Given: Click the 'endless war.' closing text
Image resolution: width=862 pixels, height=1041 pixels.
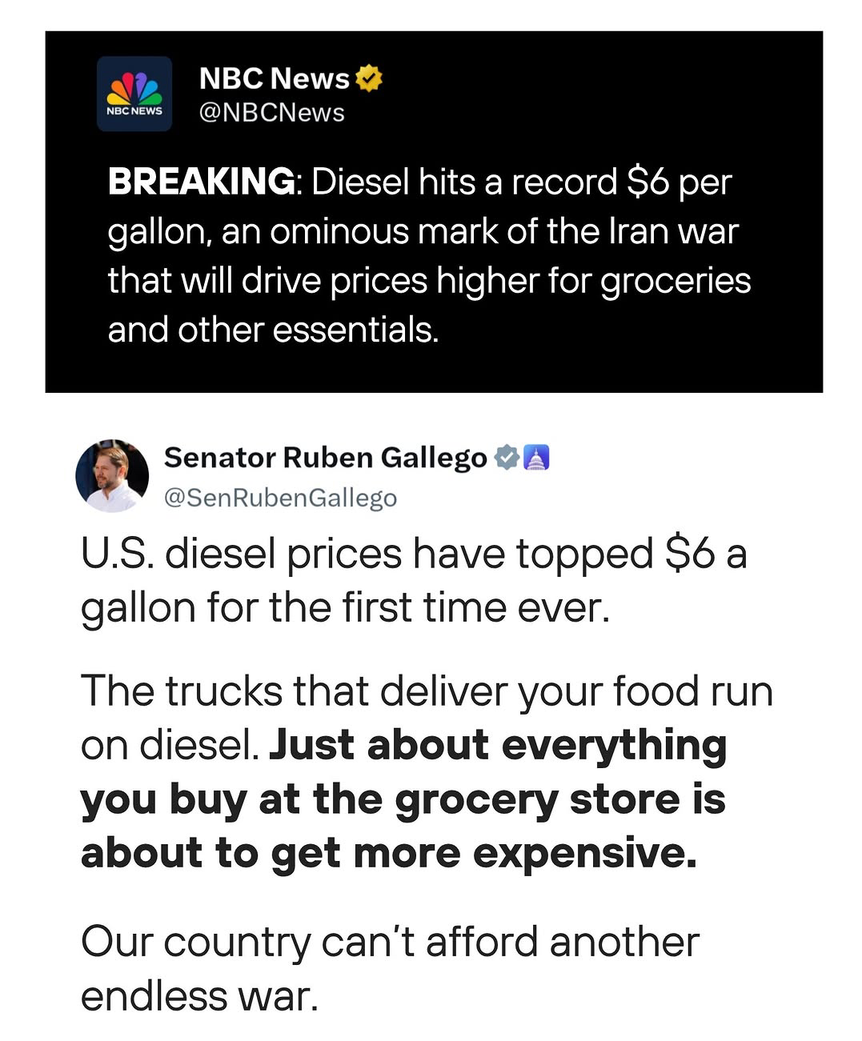Looking at the screenshot, I should (x=199, y=997).
